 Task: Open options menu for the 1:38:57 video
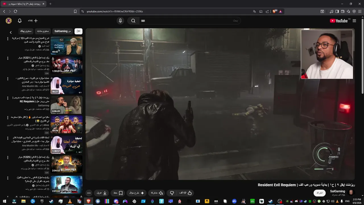click(x=8, y=138)
